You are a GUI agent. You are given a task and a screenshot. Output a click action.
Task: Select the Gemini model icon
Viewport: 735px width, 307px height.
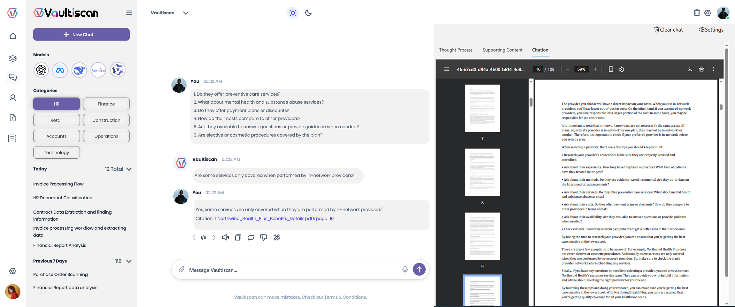click(x=98, y=70)
